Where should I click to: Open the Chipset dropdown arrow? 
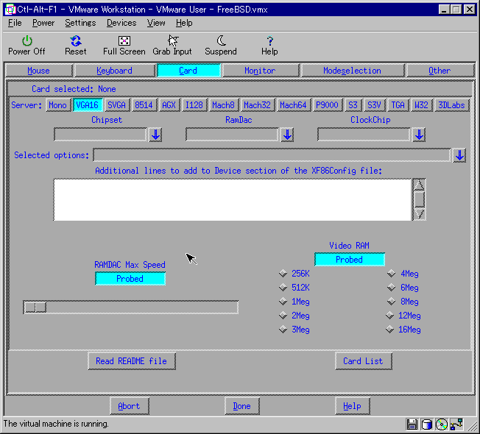(155, 135)
